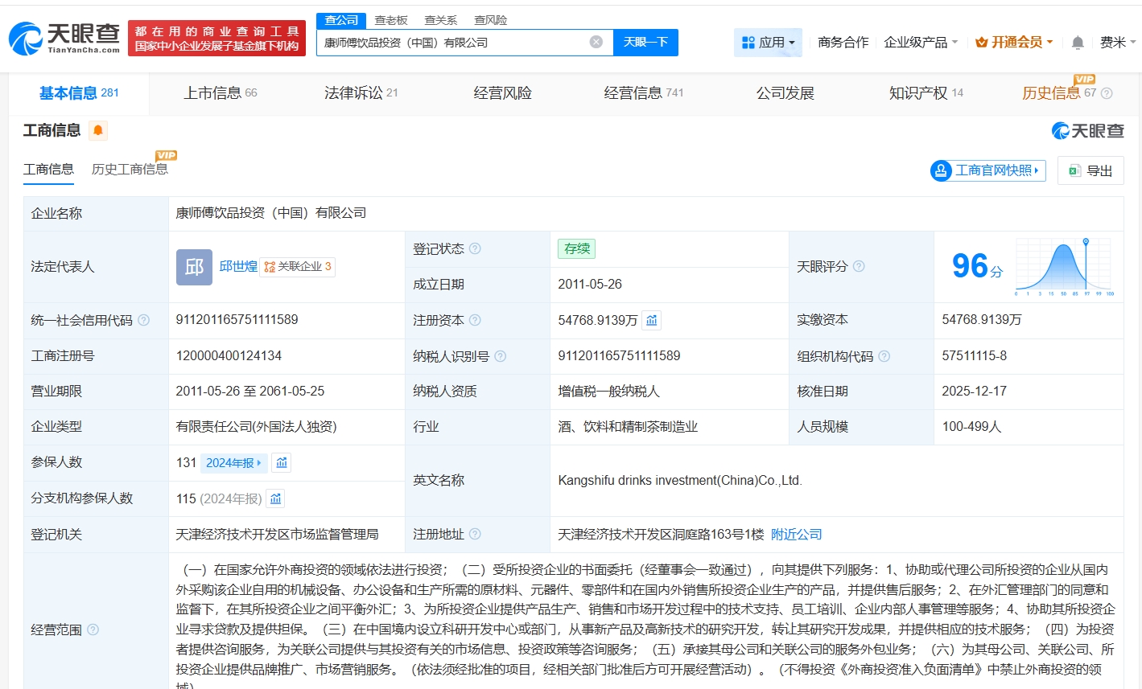This screenshot has height=689, width=1142.
Task: Open the 开通会员 dropdown
Action: (1014, 43)
